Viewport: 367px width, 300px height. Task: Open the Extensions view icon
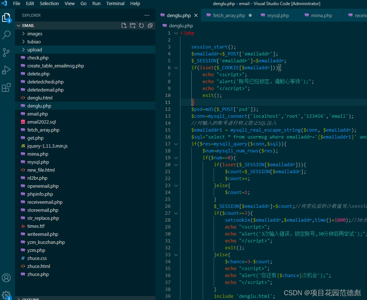tap(6, 87)
